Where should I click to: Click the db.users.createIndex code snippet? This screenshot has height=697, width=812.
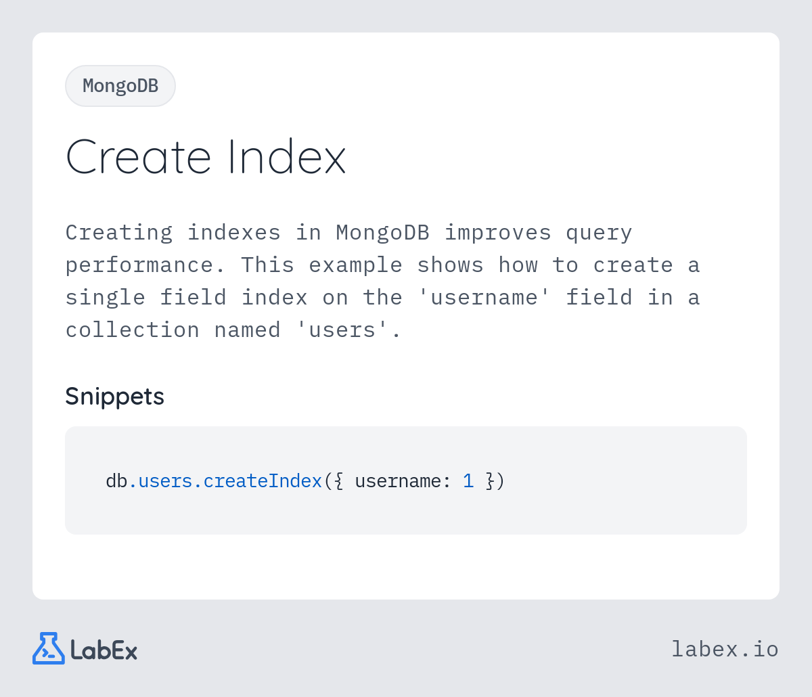click(305, 481)
